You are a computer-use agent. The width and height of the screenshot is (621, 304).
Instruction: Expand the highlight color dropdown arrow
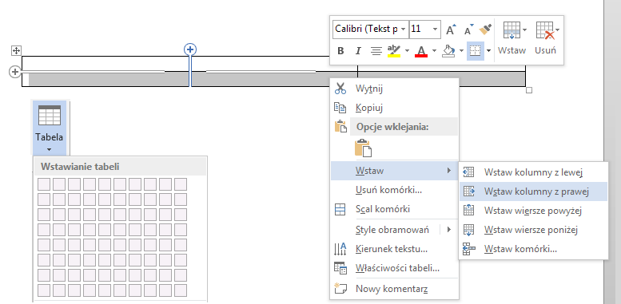pos(407,50)
